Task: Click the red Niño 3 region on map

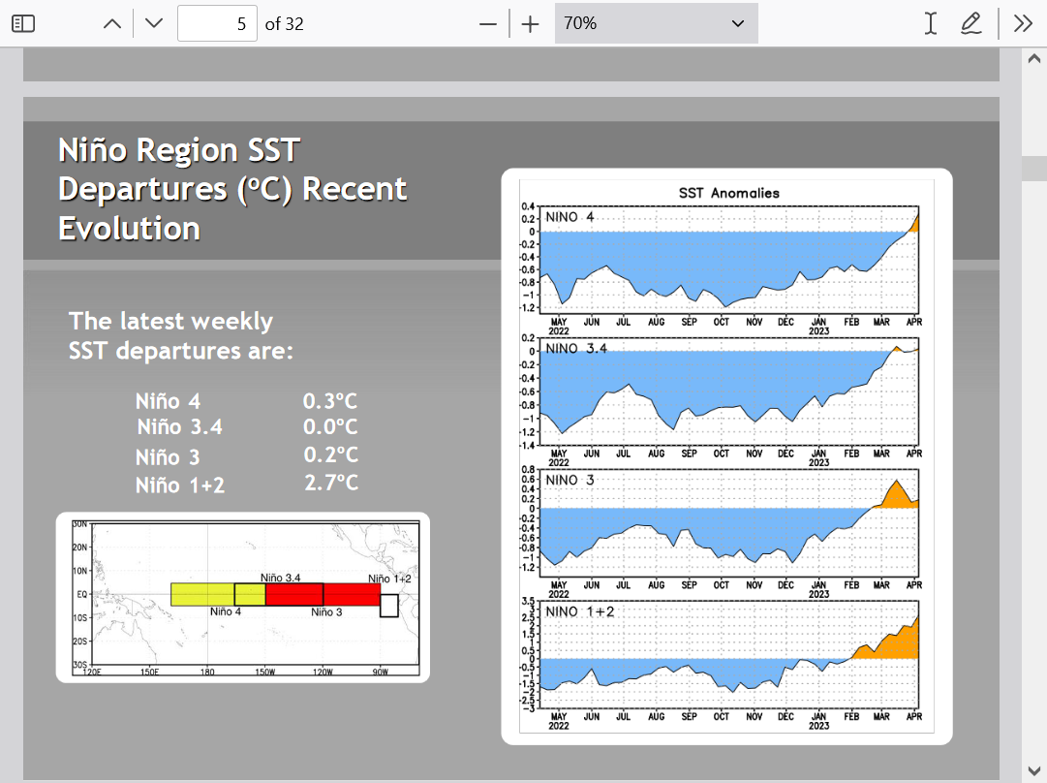Action: click(x=351, y=594)
